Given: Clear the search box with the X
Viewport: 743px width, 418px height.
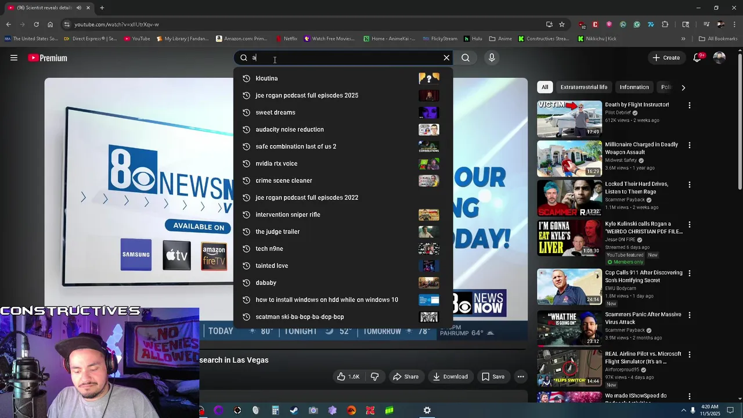Looking at the screenshot, I should point(446,57).
